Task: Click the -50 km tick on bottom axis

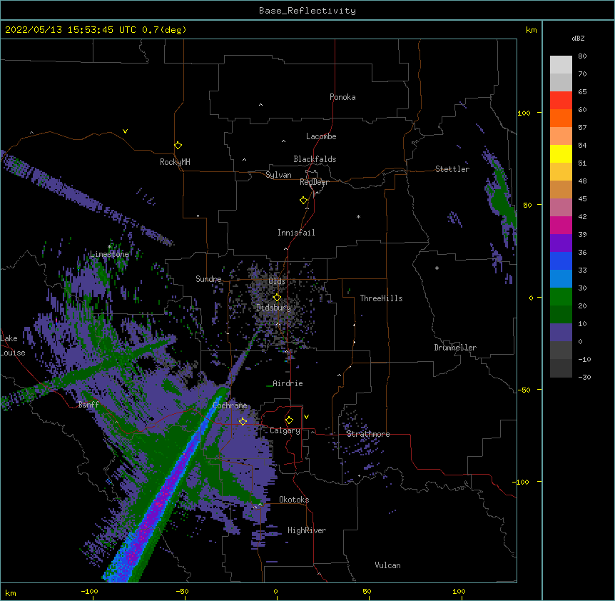Action: click(182, 591)
